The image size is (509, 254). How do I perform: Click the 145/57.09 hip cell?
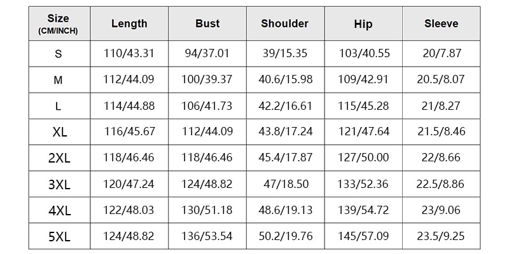click(363, 236)
